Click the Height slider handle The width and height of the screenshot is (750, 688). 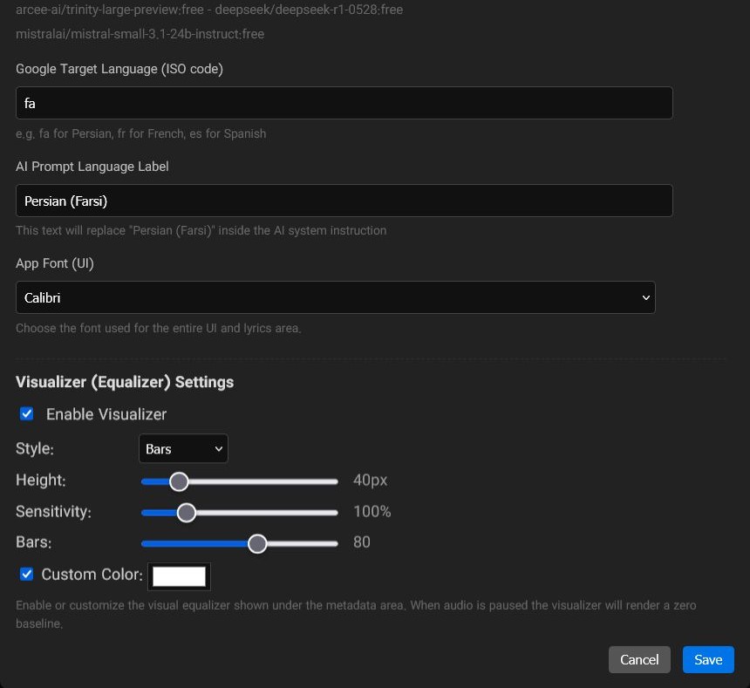point(179,481)
